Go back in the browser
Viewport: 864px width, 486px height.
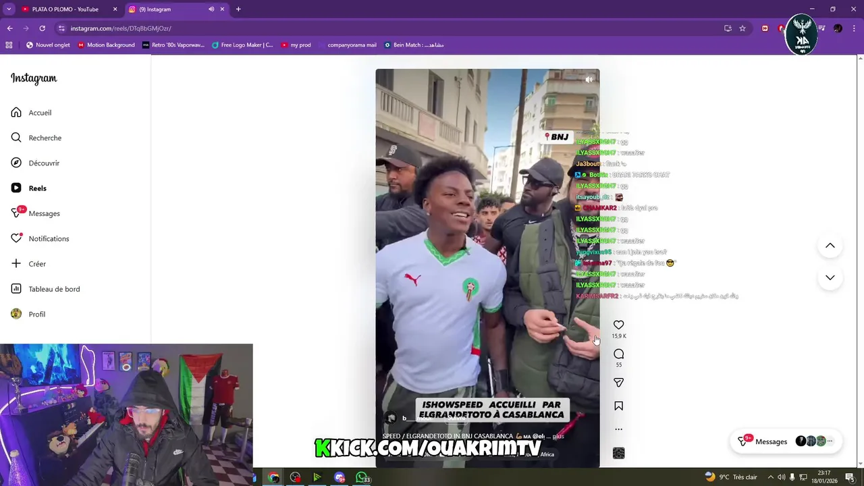[x=9, y=28]
